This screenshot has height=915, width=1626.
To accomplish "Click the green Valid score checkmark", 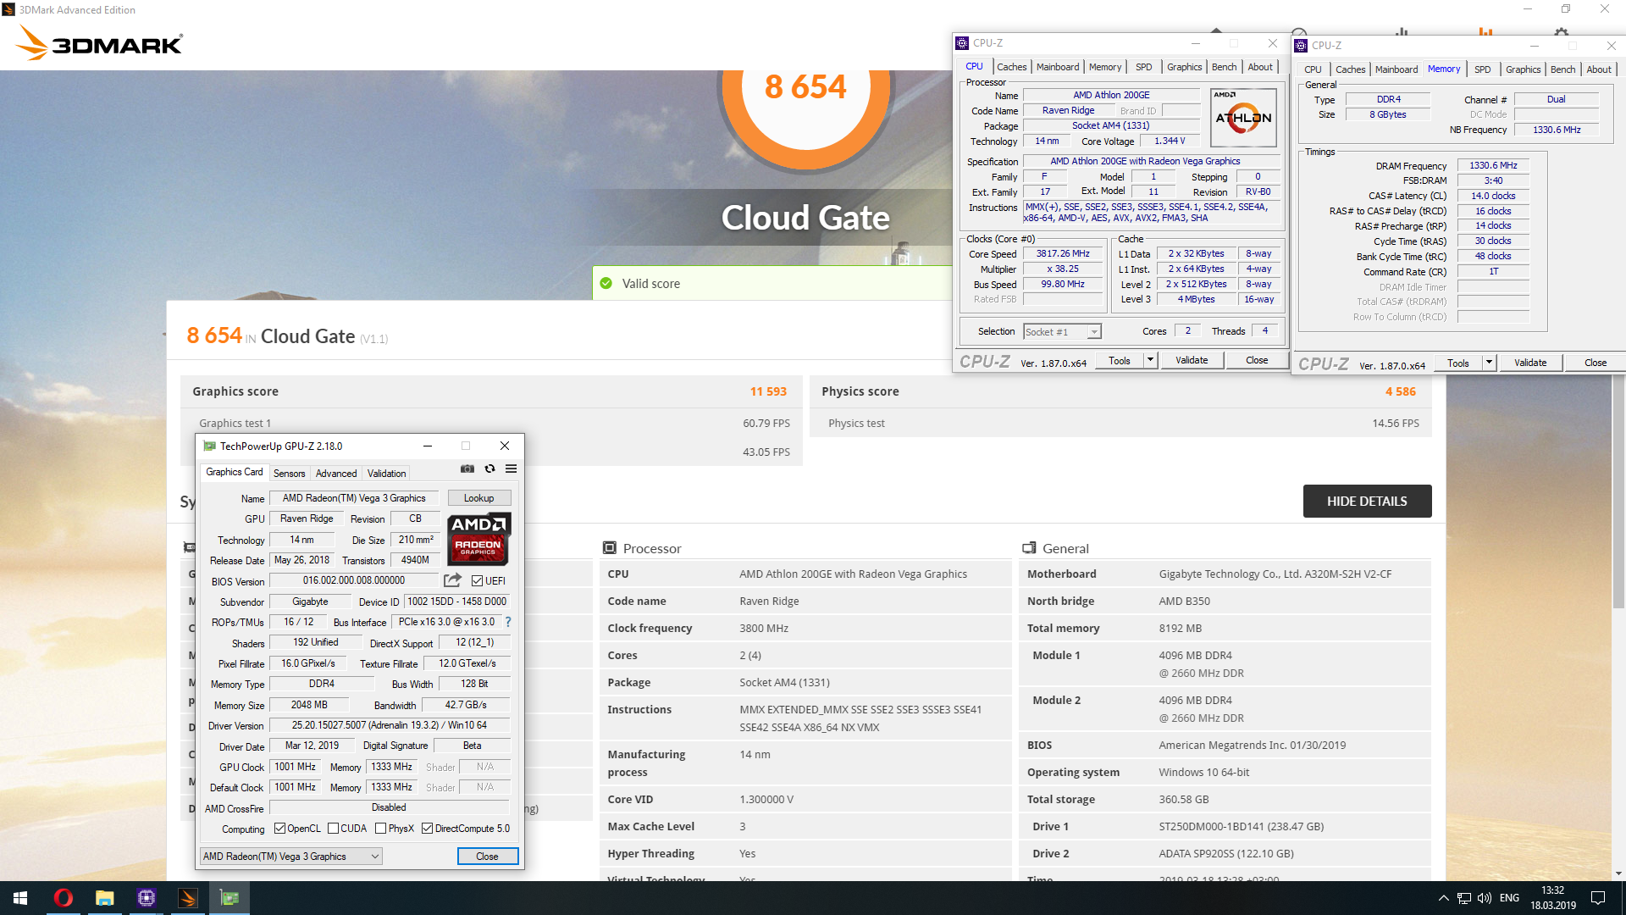I will coord(606,283).
